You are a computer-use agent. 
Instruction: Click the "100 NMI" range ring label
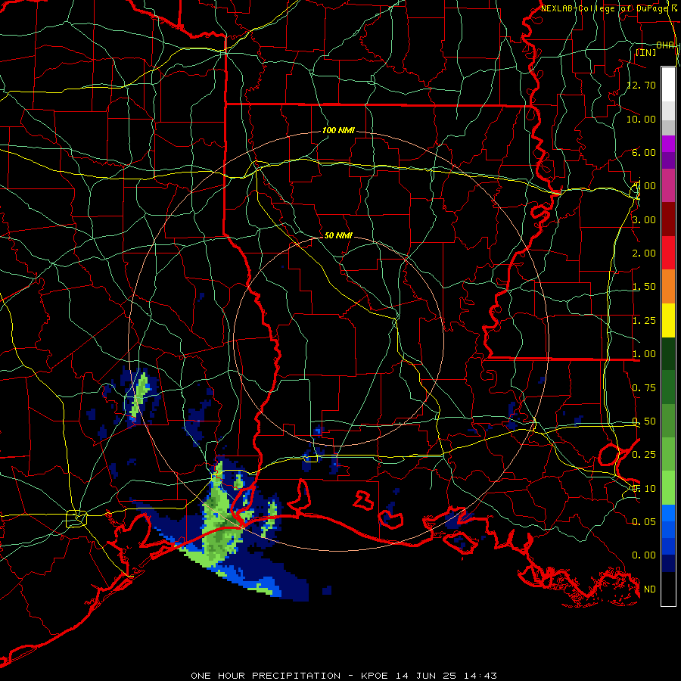coord(338,130)
